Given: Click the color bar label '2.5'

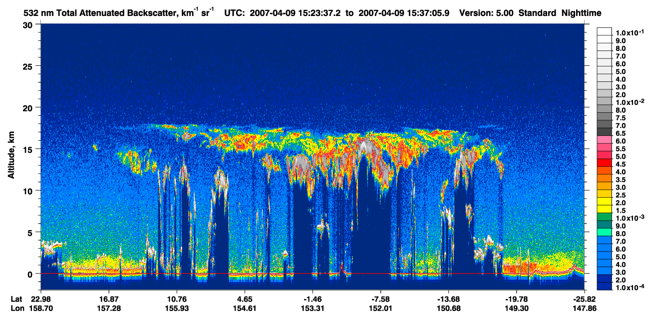Looking at the screenshot, I should (621, 195).
